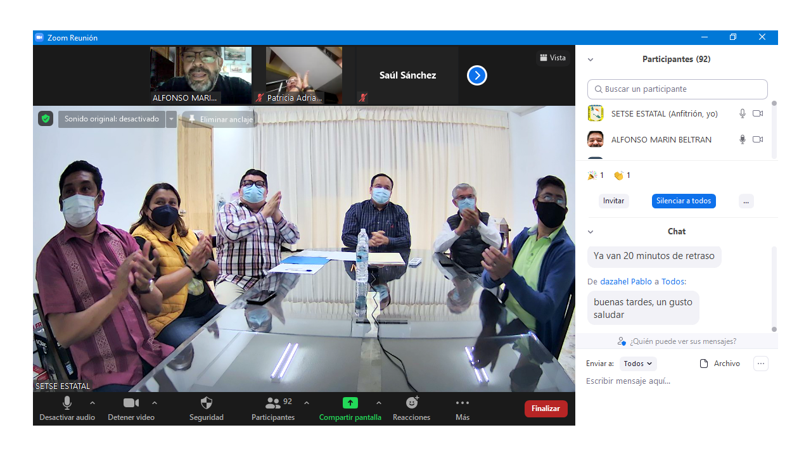This screenshot has height=456, width=811.
Task: Click ¿Quién puede ver sus mensajes? link
Action: click(677, 341)
